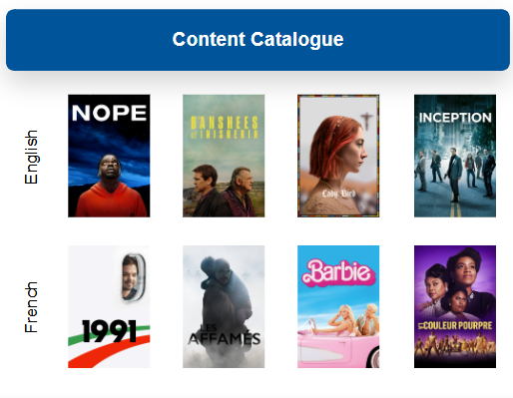The height and width of the screenshot is (398, 513).
Task: Select the English row label
Action: (x=31, y=157)
